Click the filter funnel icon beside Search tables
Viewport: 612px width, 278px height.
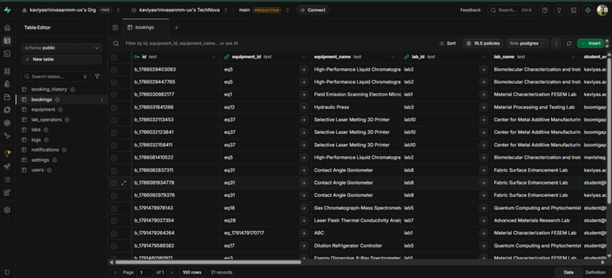pyautogui.click(x=97, y=77)
